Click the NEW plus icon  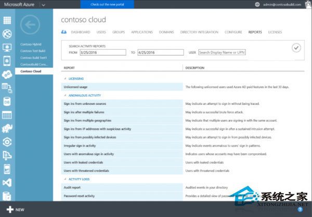10,210
